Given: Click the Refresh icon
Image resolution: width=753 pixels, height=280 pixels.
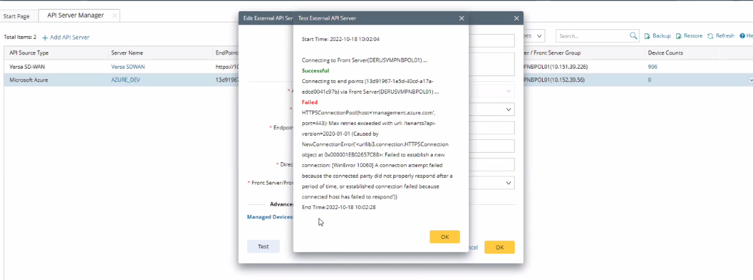Looking at the screenshot, I should [710, 36].
